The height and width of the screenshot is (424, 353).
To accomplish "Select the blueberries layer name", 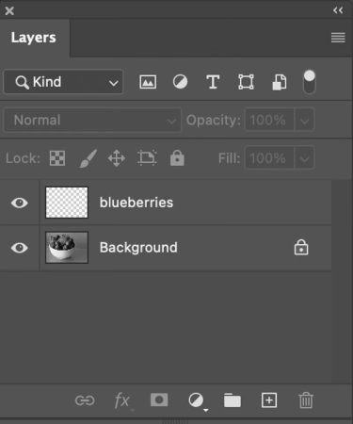I will pos(136,203).
